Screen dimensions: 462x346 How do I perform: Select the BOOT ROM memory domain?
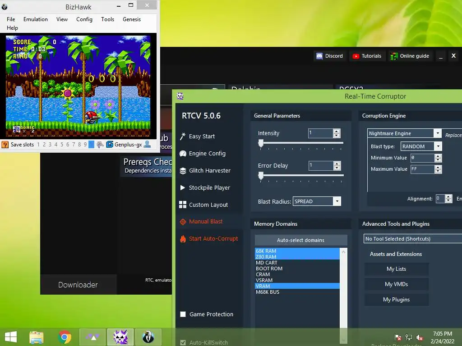click(x=297, y=269)
